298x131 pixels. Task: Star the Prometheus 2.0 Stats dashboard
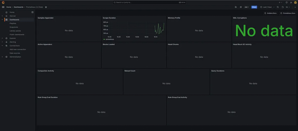[x=46, y=7]
